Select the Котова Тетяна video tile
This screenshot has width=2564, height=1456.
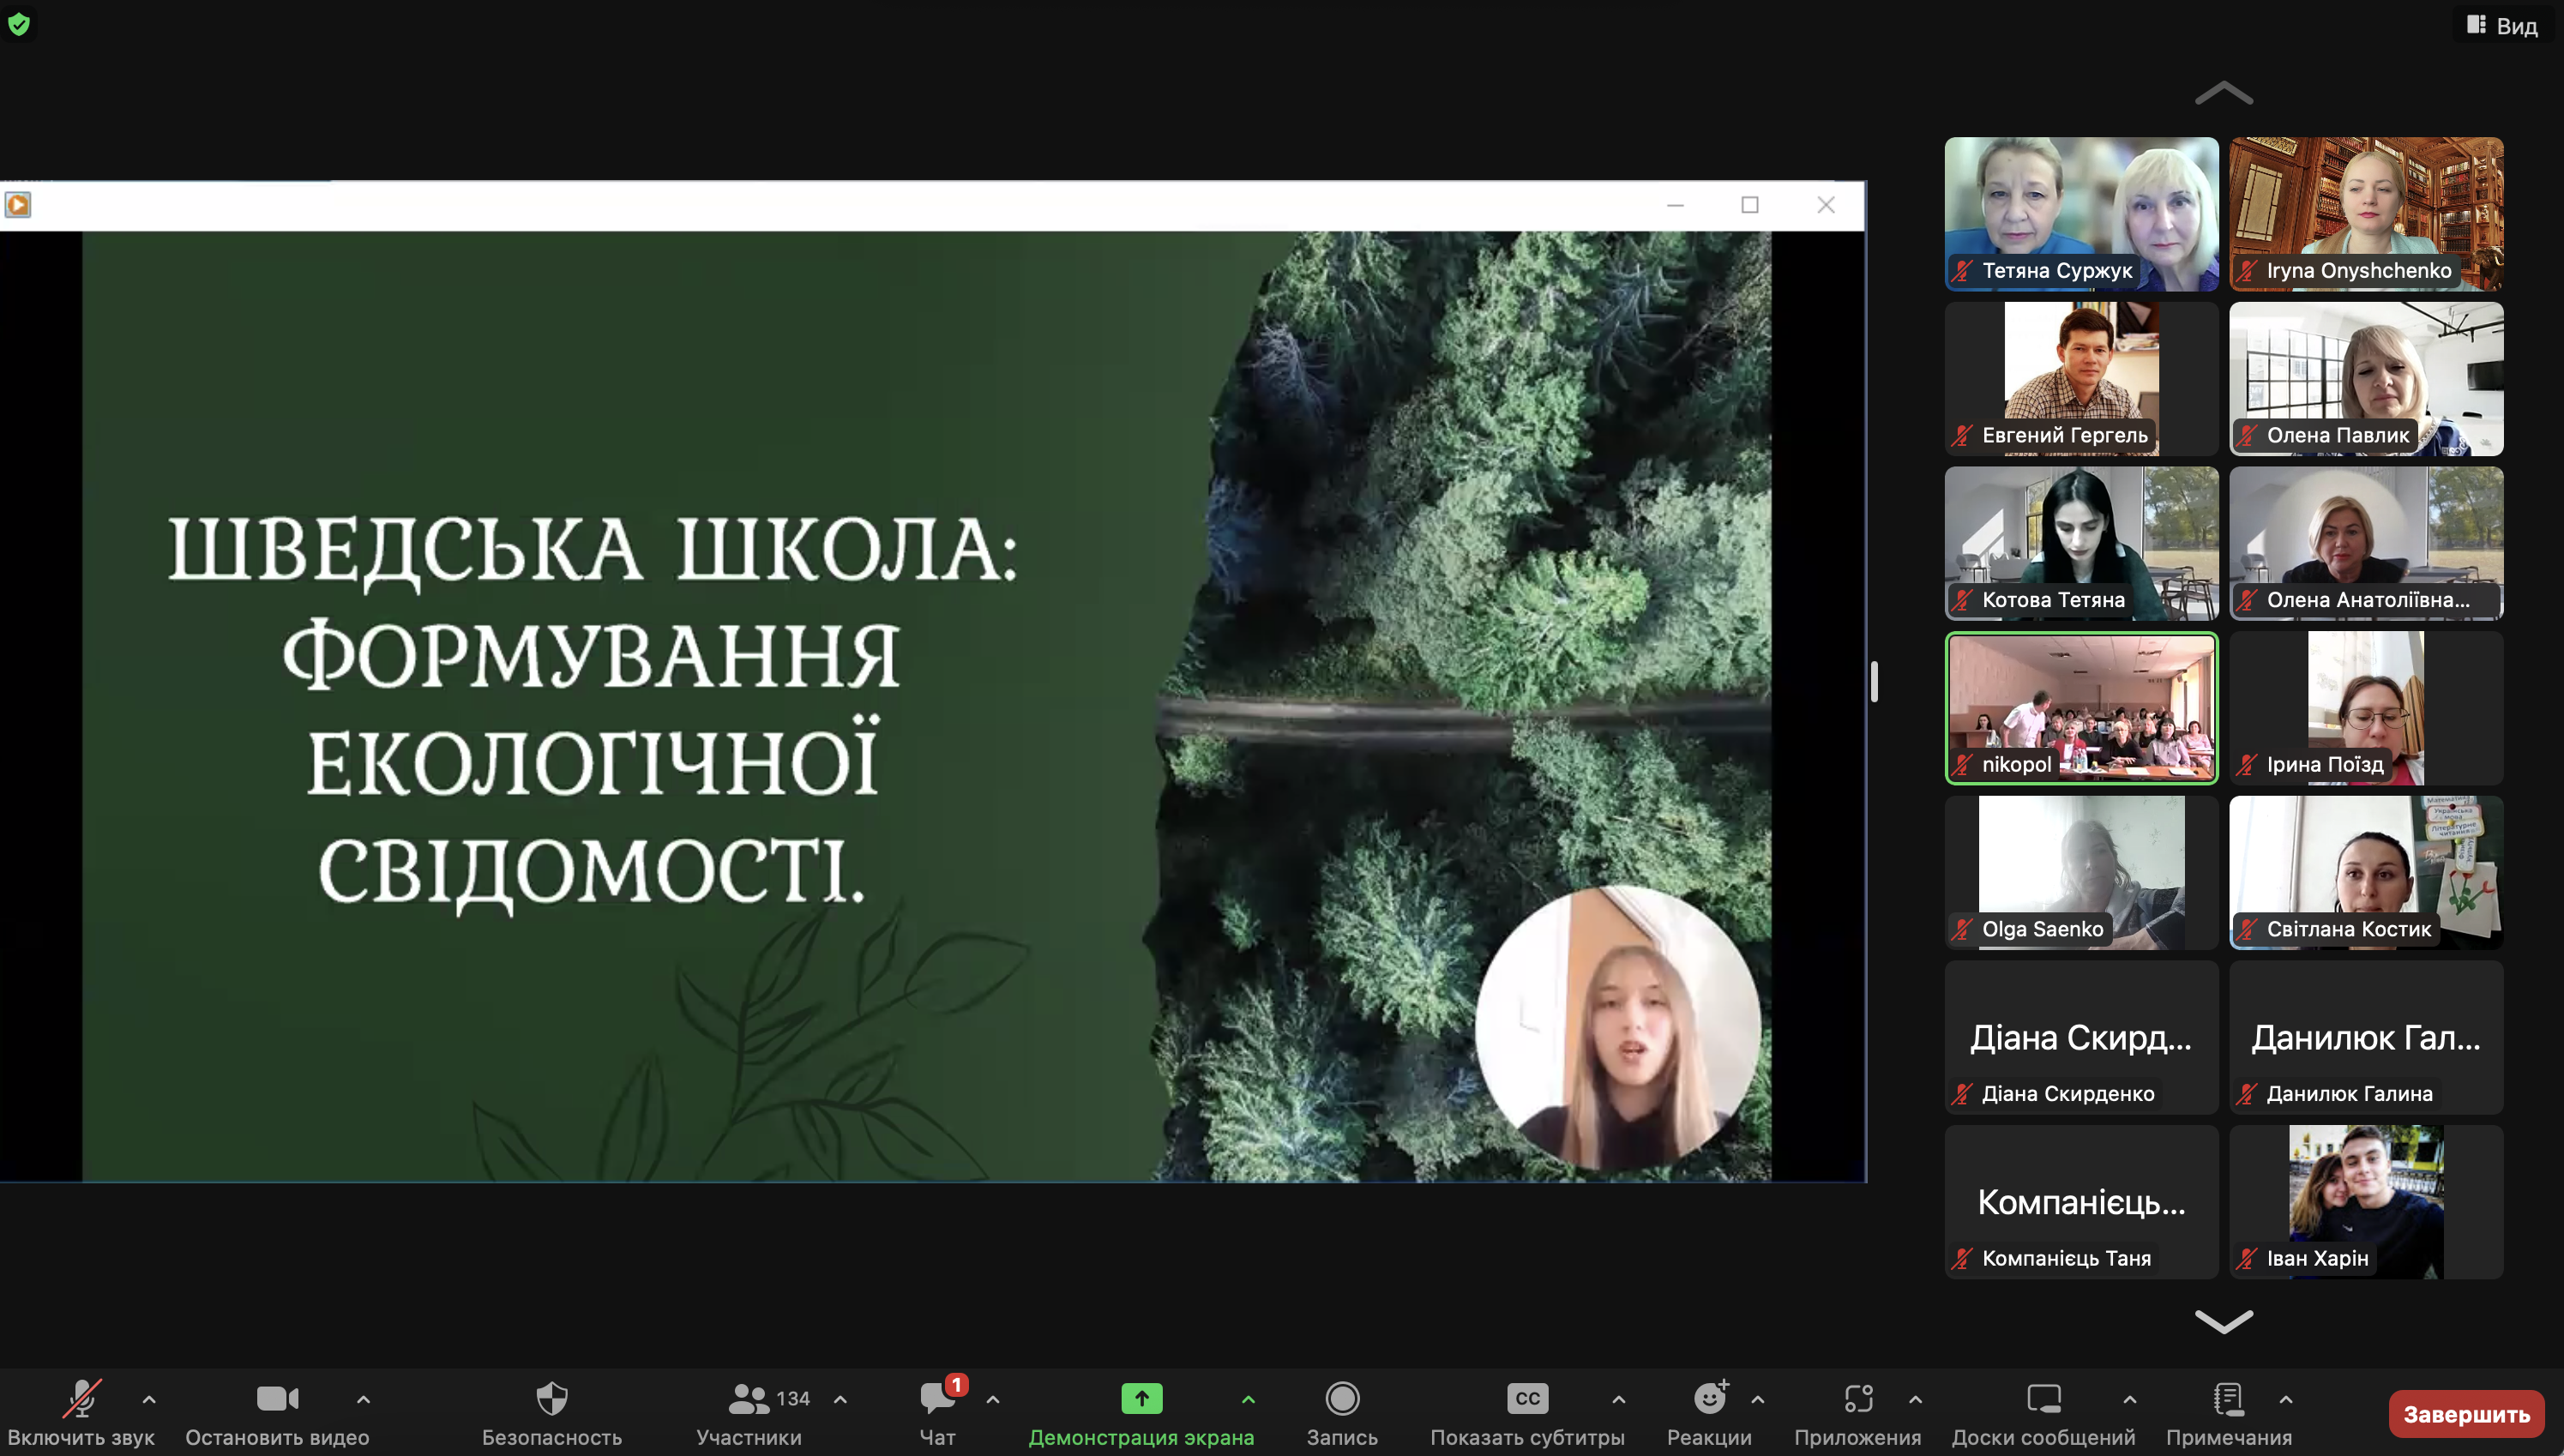tap(2081, 543)
